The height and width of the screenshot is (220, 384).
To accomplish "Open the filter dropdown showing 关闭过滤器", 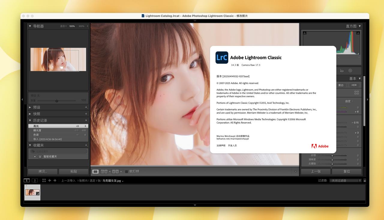I will pyautogui.click(x=345, y=180).
